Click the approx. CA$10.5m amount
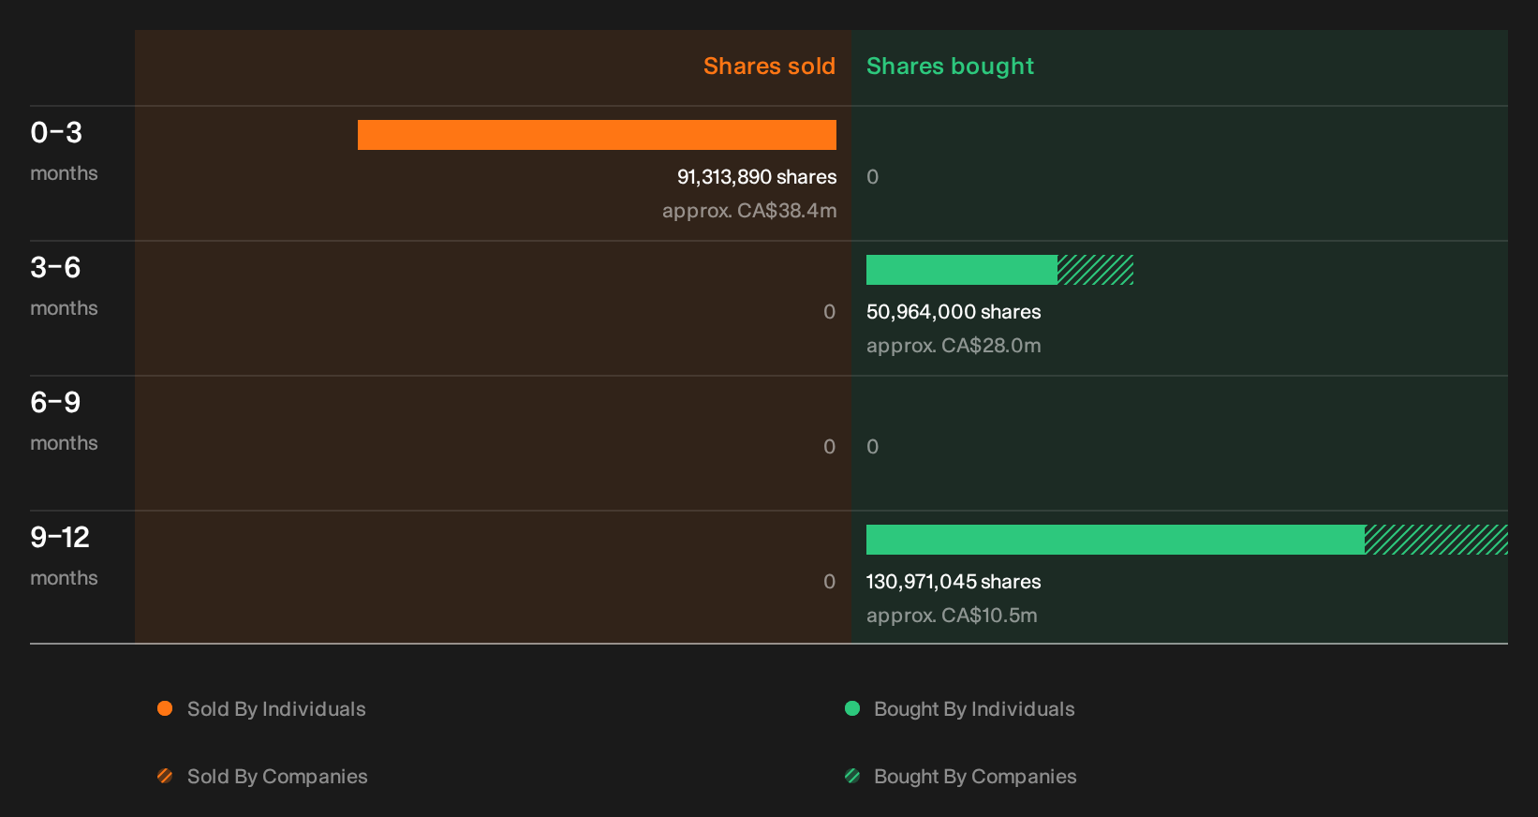The image size is (1538, 817). tap(952, 616)
